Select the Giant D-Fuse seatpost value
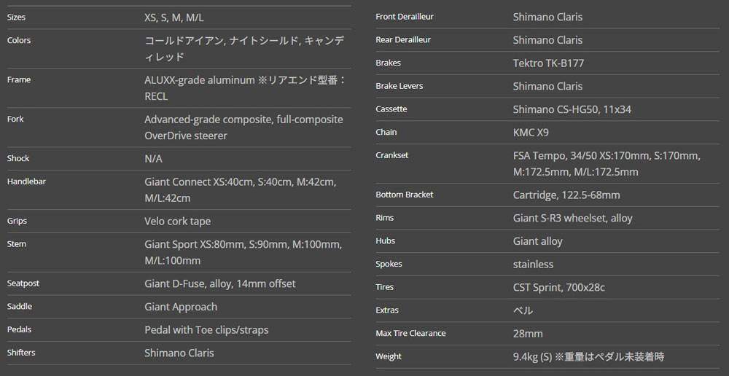Screen dimensions: 729x376 pyautogui.click(x=220, y=283)
